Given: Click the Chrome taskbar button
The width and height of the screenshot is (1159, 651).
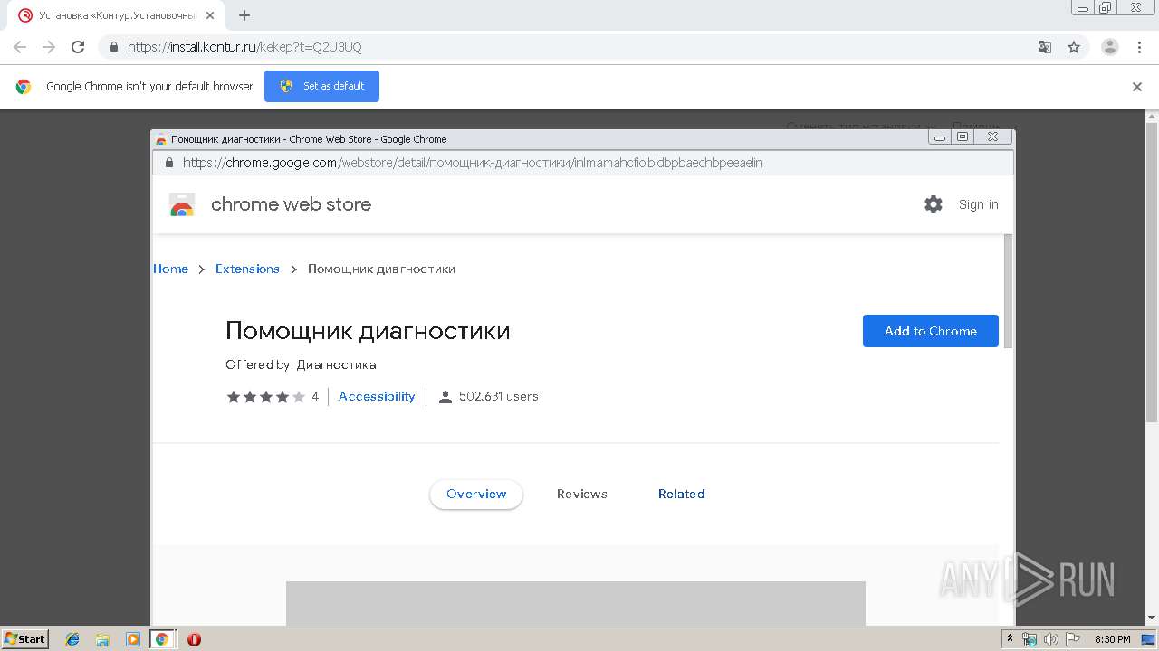Looking at the screenshot, I should coord(162,639).
